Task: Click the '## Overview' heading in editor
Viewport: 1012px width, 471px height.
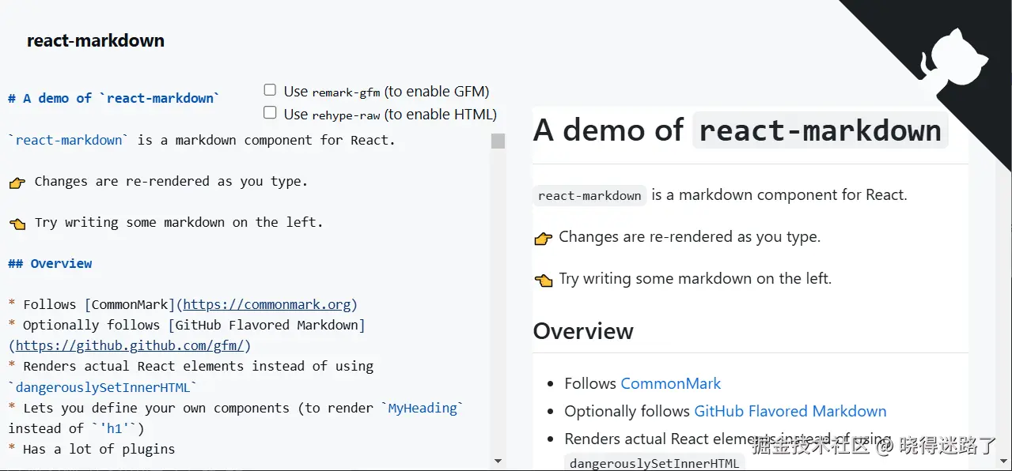Action: [x=50, y=264]
